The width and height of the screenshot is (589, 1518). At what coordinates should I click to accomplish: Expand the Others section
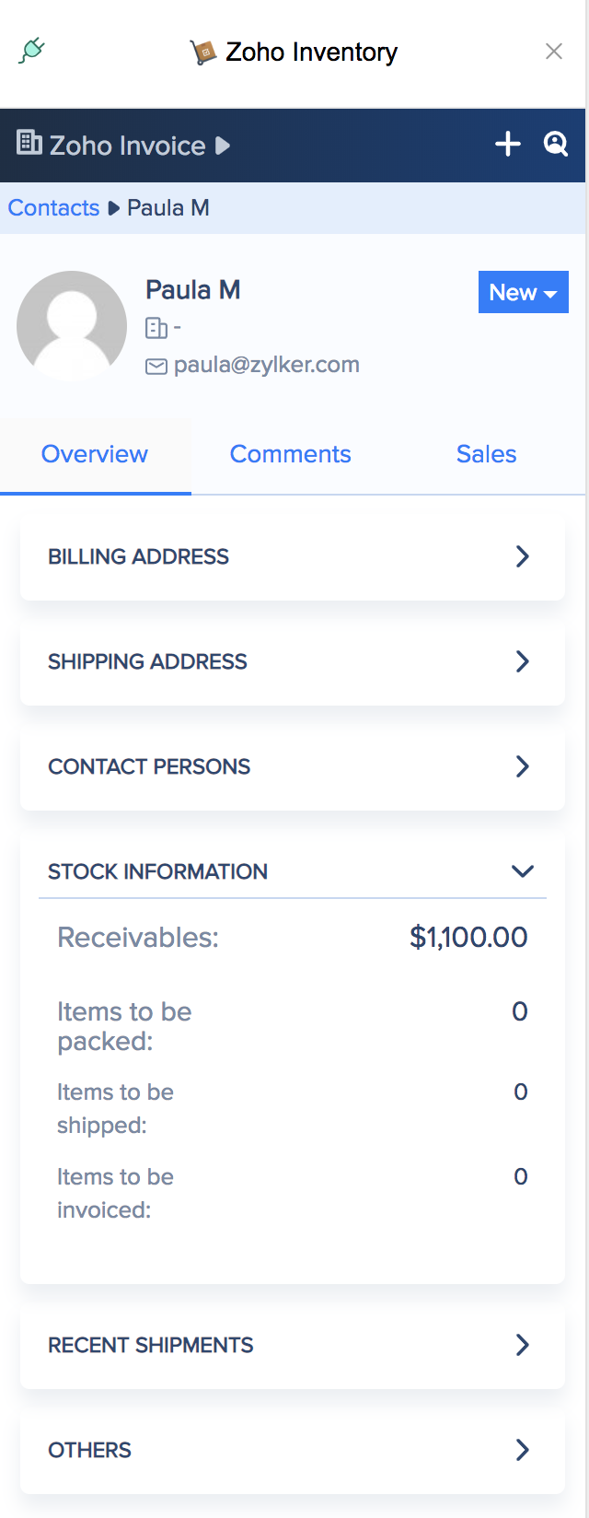[x=522, y=1450]
